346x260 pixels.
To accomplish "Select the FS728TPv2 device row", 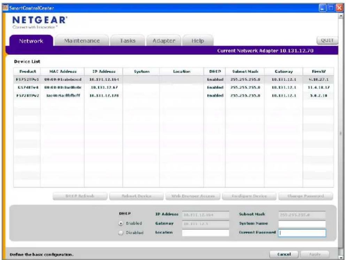I will [x=174, y=96].
